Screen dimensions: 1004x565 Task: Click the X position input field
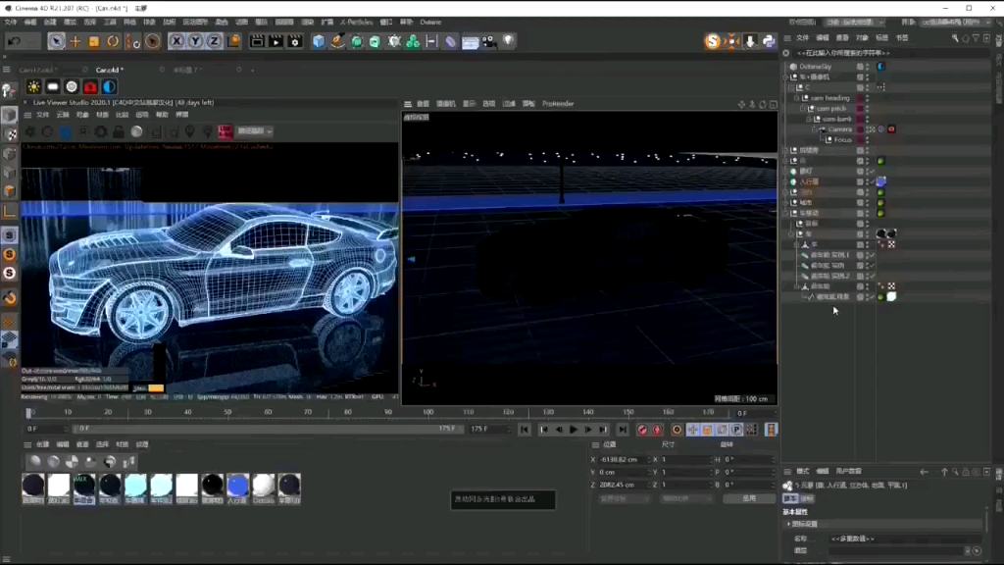pos(624,459)
